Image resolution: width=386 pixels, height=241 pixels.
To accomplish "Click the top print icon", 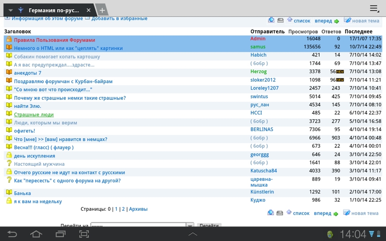I will [x=280, y=20].
